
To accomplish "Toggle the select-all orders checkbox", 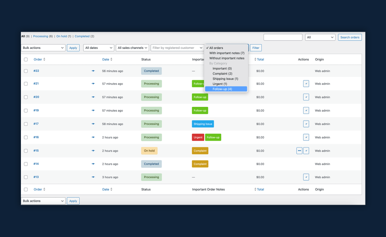I will click(26, 59).
